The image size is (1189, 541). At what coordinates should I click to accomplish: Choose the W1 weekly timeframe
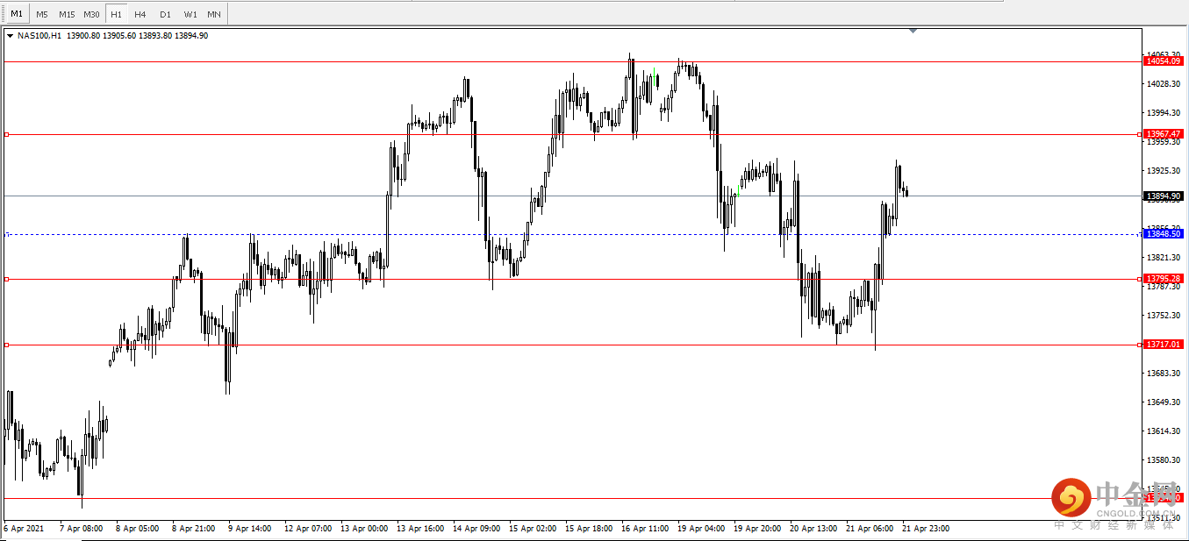click(190, 14)
